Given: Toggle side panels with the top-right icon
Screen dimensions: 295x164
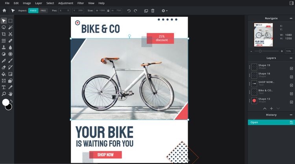Looking at the screenshot, I should coord(291,3).
